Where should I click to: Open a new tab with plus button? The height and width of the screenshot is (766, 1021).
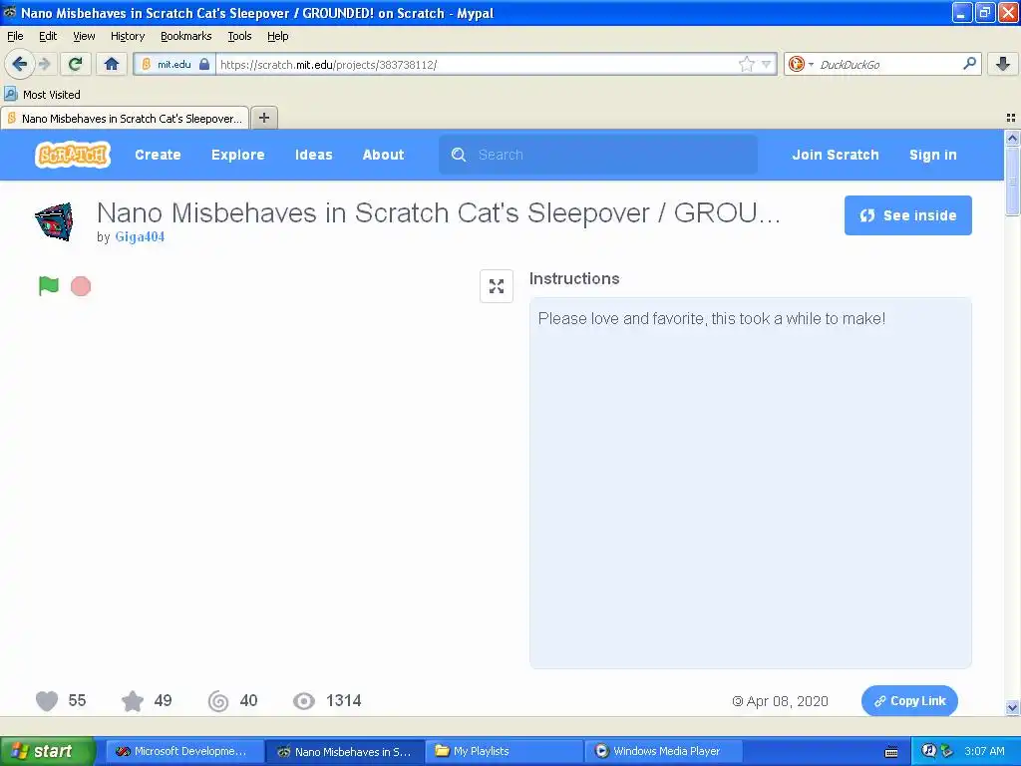(263, 118)
